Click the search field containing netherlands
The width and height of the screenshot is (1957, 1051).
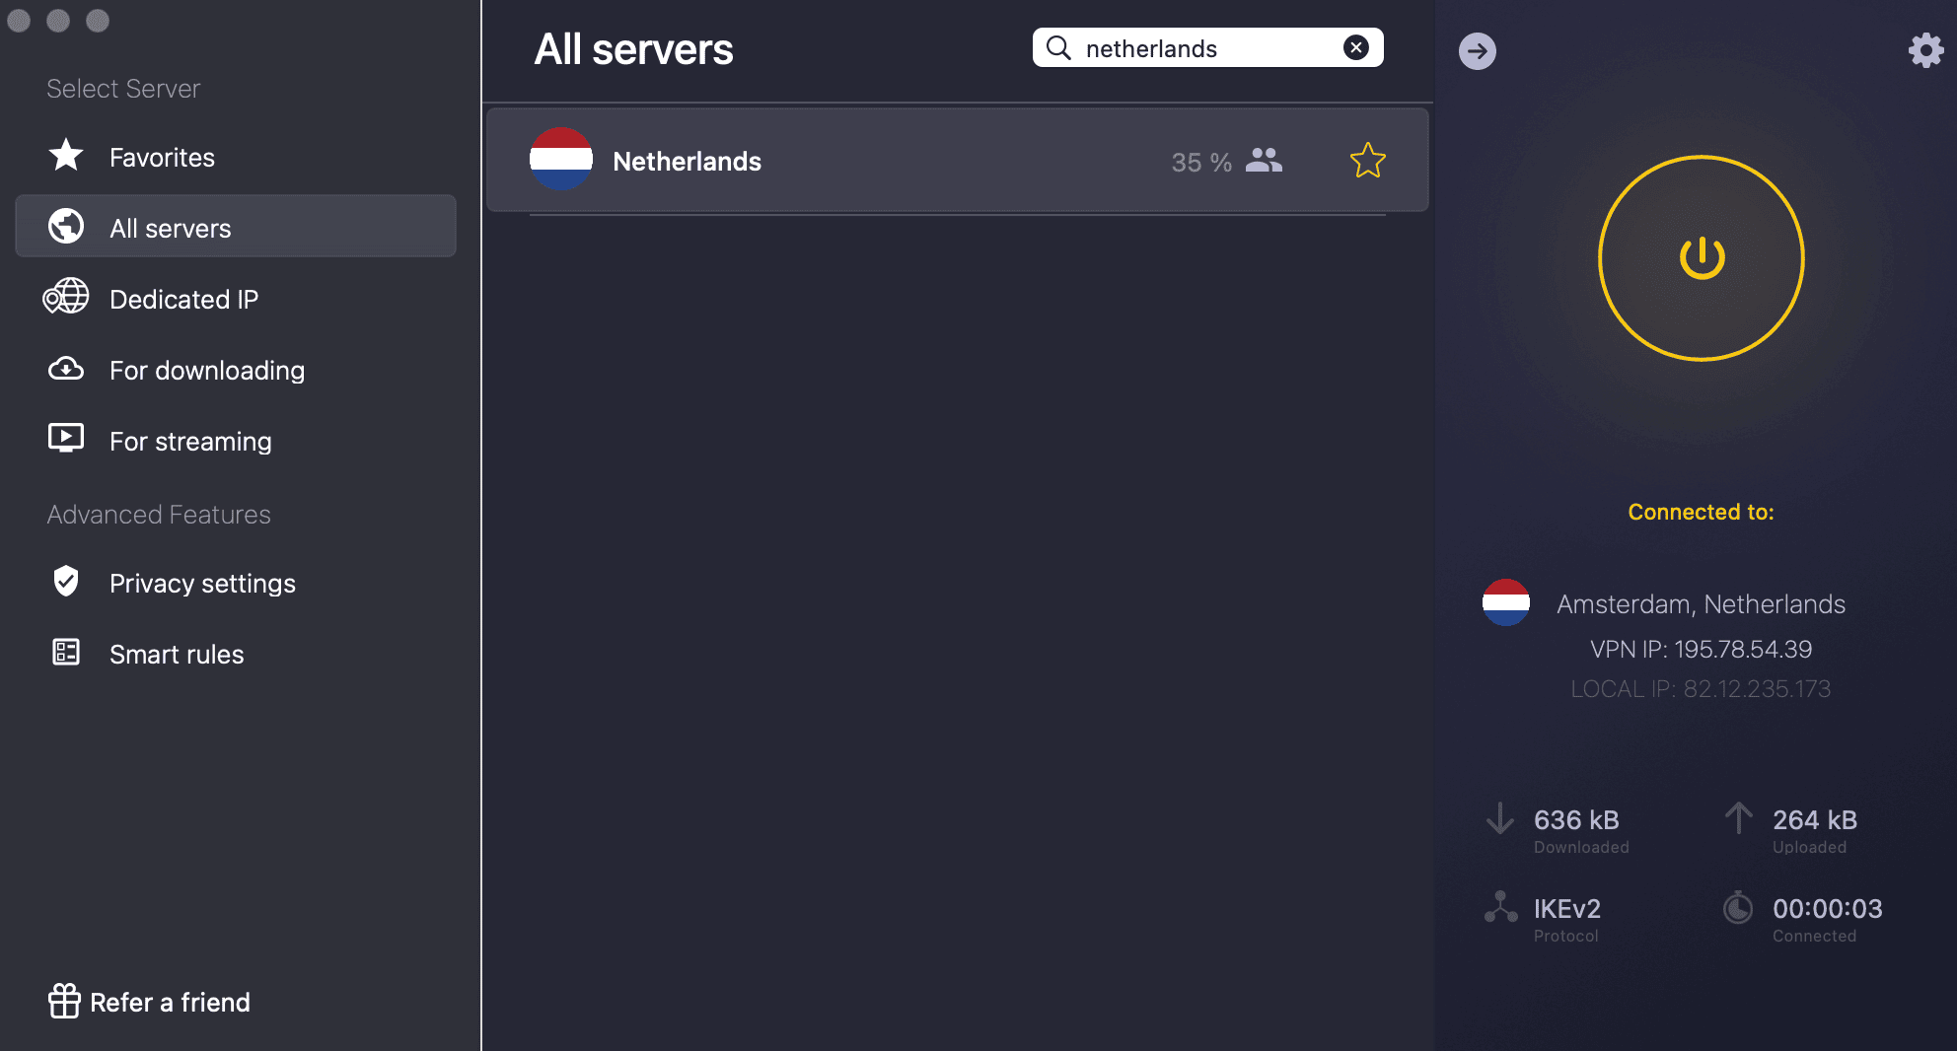(x=1207, y=47)
